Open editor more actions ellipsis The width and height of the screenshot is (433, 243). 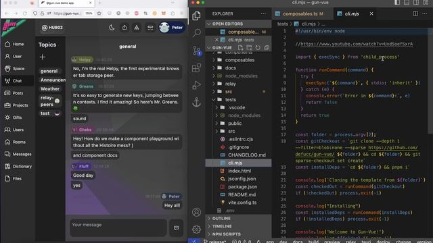pos(425,13)
